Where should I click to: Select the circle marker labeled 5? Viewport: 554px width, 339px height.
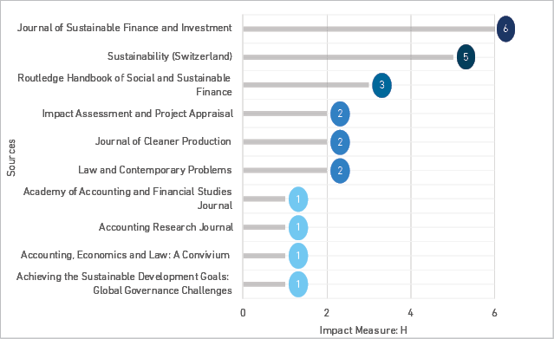point(466,57)
